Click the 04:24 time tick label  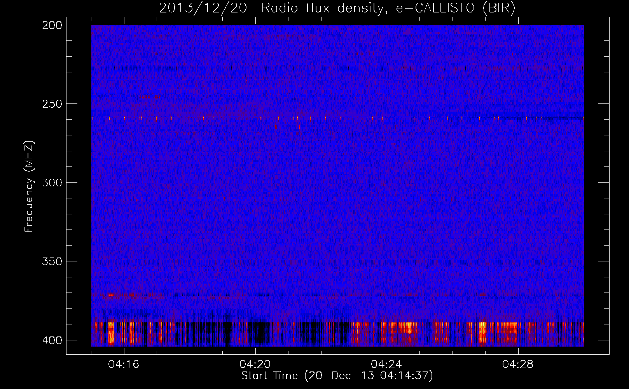click(386, 364)
